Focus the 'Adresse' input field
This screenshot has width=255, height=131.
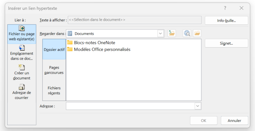click(x=130, y=106)
